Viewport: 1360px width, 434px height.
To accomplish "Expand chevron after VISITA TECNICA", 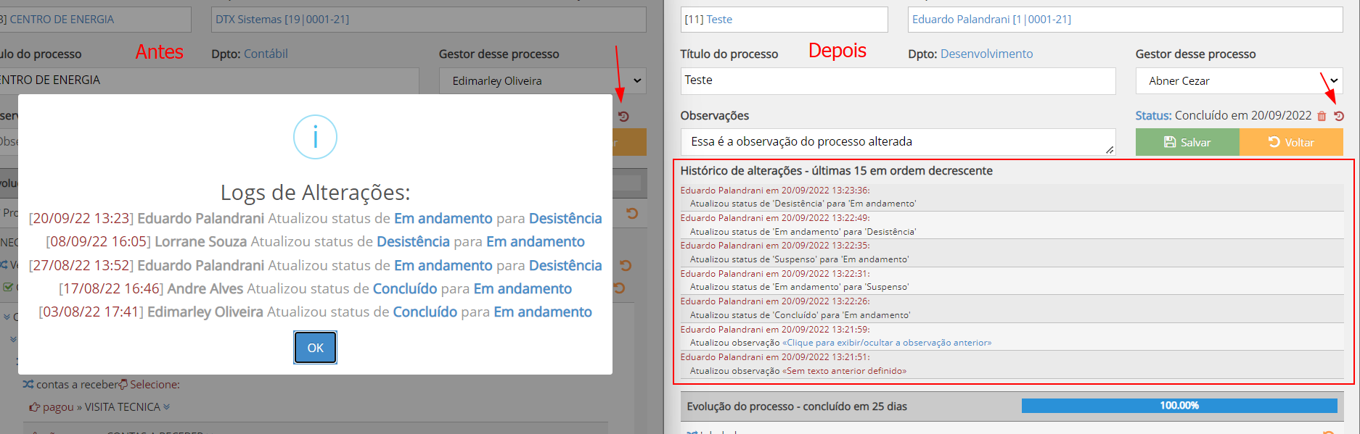I will 167,407.
